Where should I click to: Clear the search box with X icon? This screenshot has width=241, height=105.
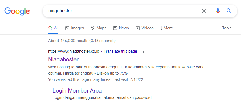coord(204,11)
